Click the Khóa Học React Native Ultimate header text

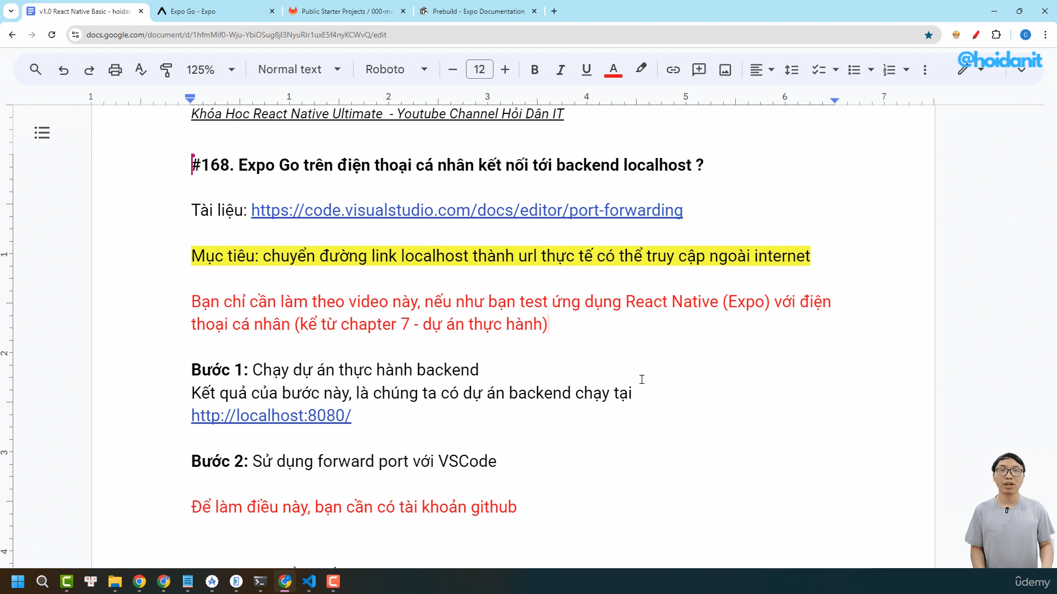[x=377, y=114]
